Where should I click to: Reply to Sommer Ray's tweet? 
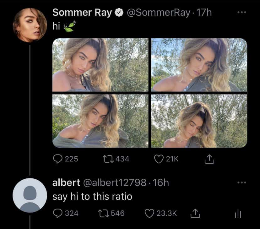[x=57, y=159]
